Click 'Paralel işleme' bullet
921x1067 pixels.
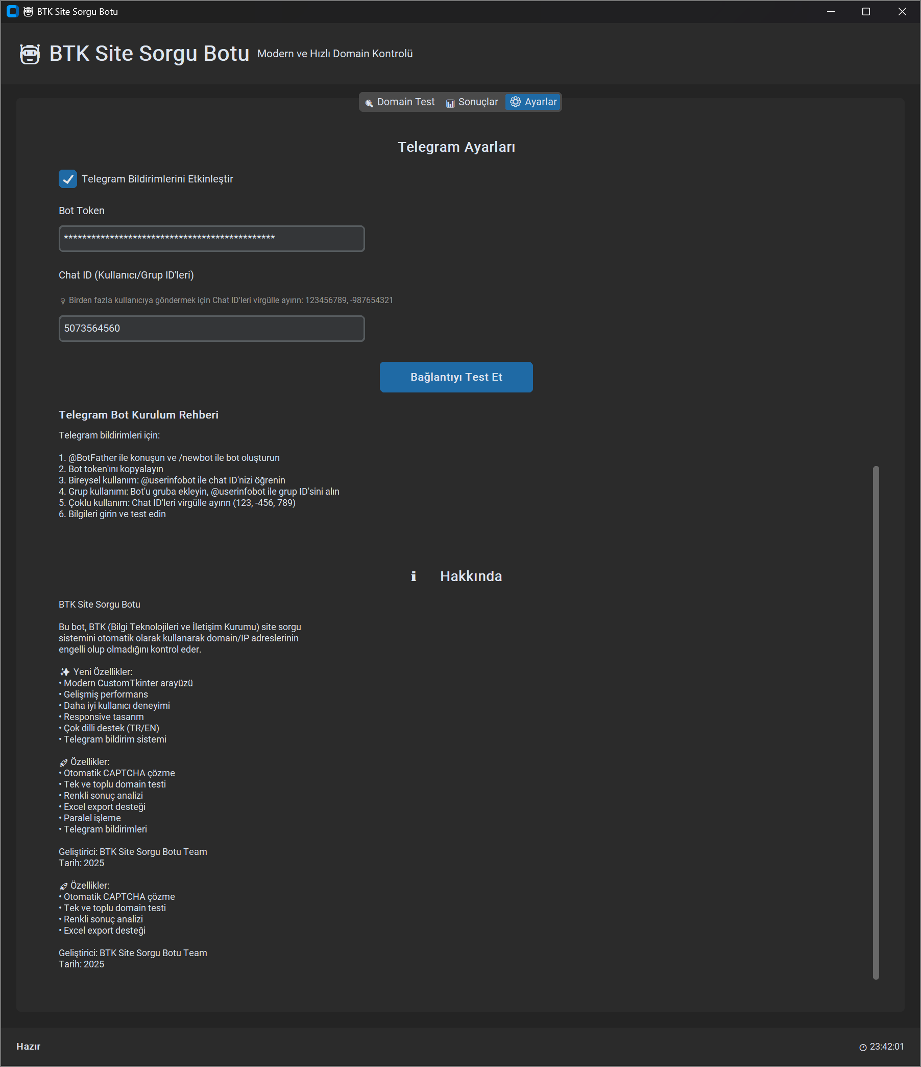pyautogui.click(x=89, y=818)
